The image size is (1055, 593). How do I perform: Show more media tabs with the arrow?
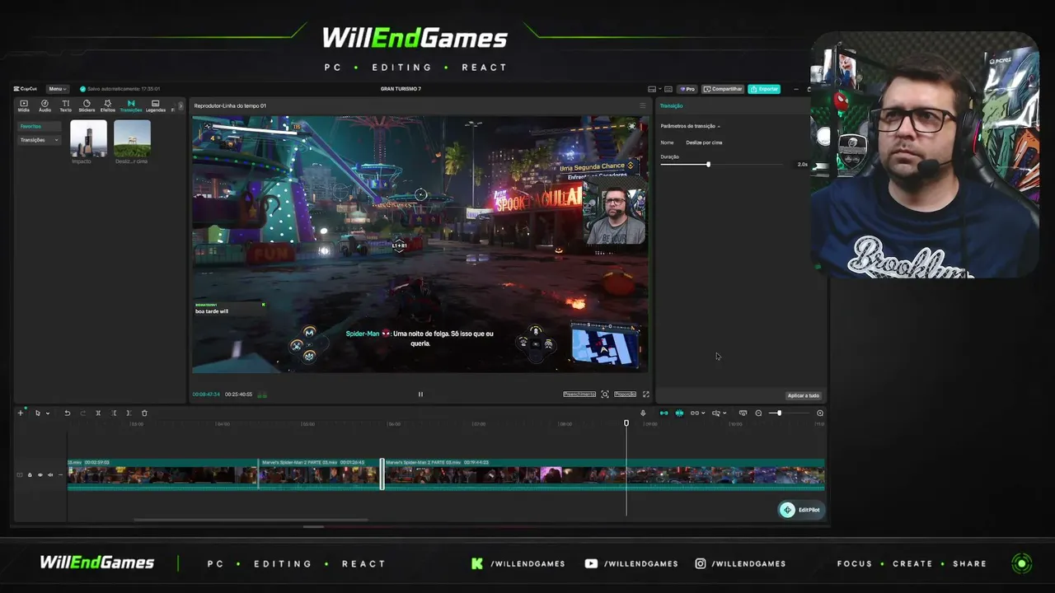(x=181, y=105)
